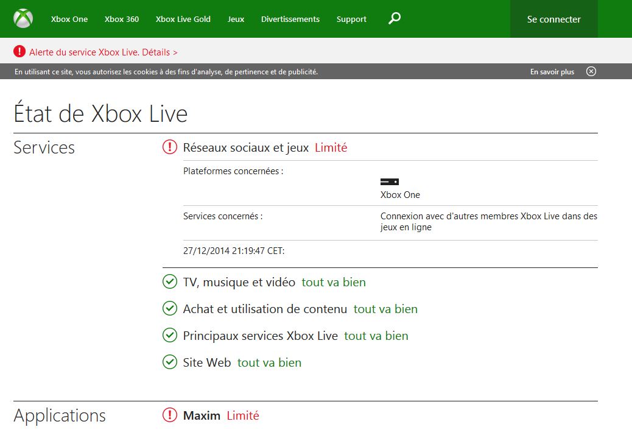The image size is (632, 441).
Task: Click 'tout va bien' beside Principaux services Xbox Live
Action: [376, 336]
